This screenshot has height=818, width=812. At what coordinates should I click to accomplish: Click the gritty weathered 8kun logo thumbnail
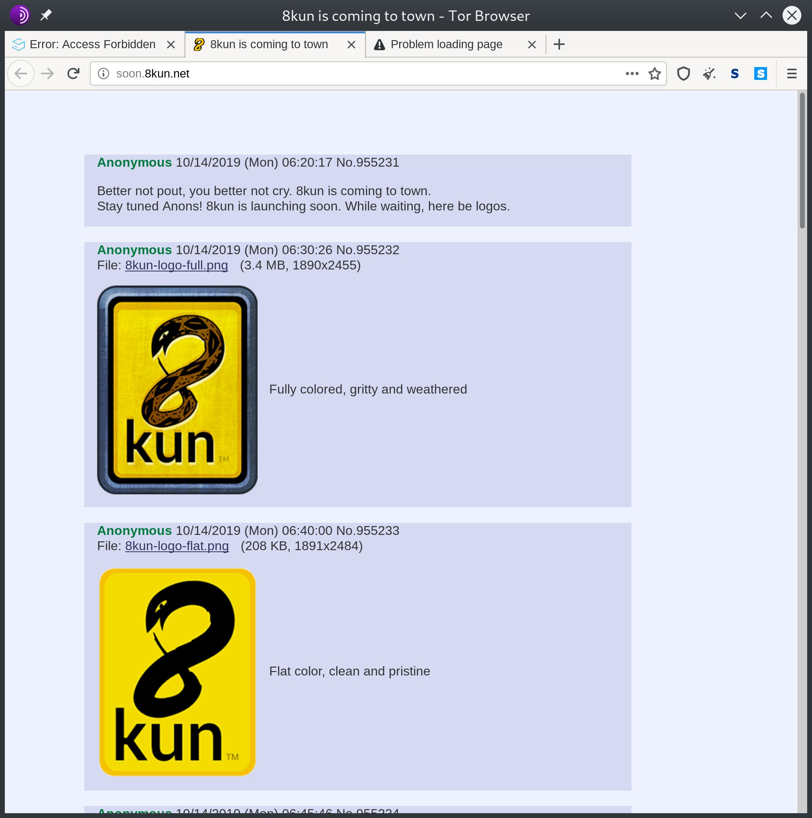(177, 390)
